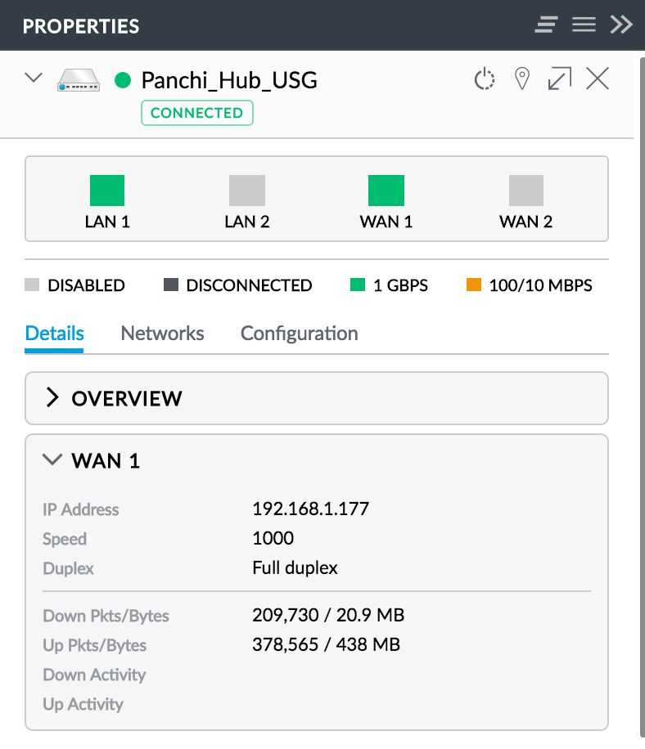
Task: Click the locate device pin icon
Action: pyautogui.click(x=521, y=79)
